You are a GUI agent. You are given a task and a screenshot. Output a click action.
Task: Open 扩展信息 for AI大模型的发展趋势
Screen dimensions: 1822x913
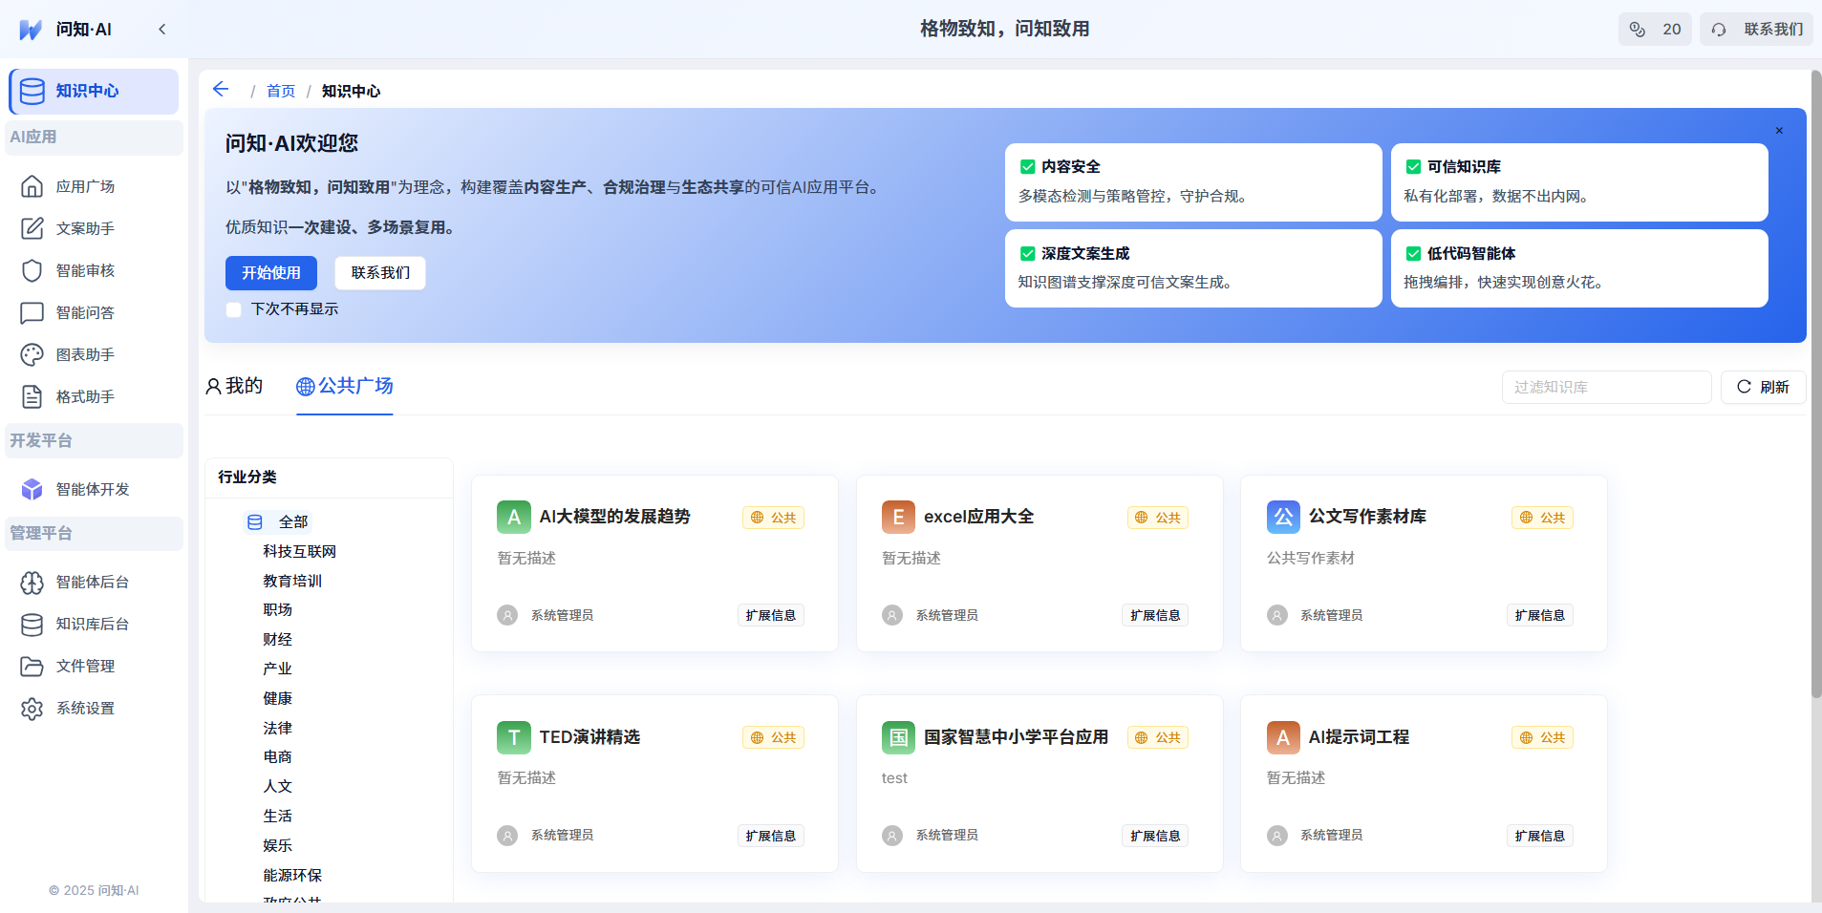pos(771,614)
